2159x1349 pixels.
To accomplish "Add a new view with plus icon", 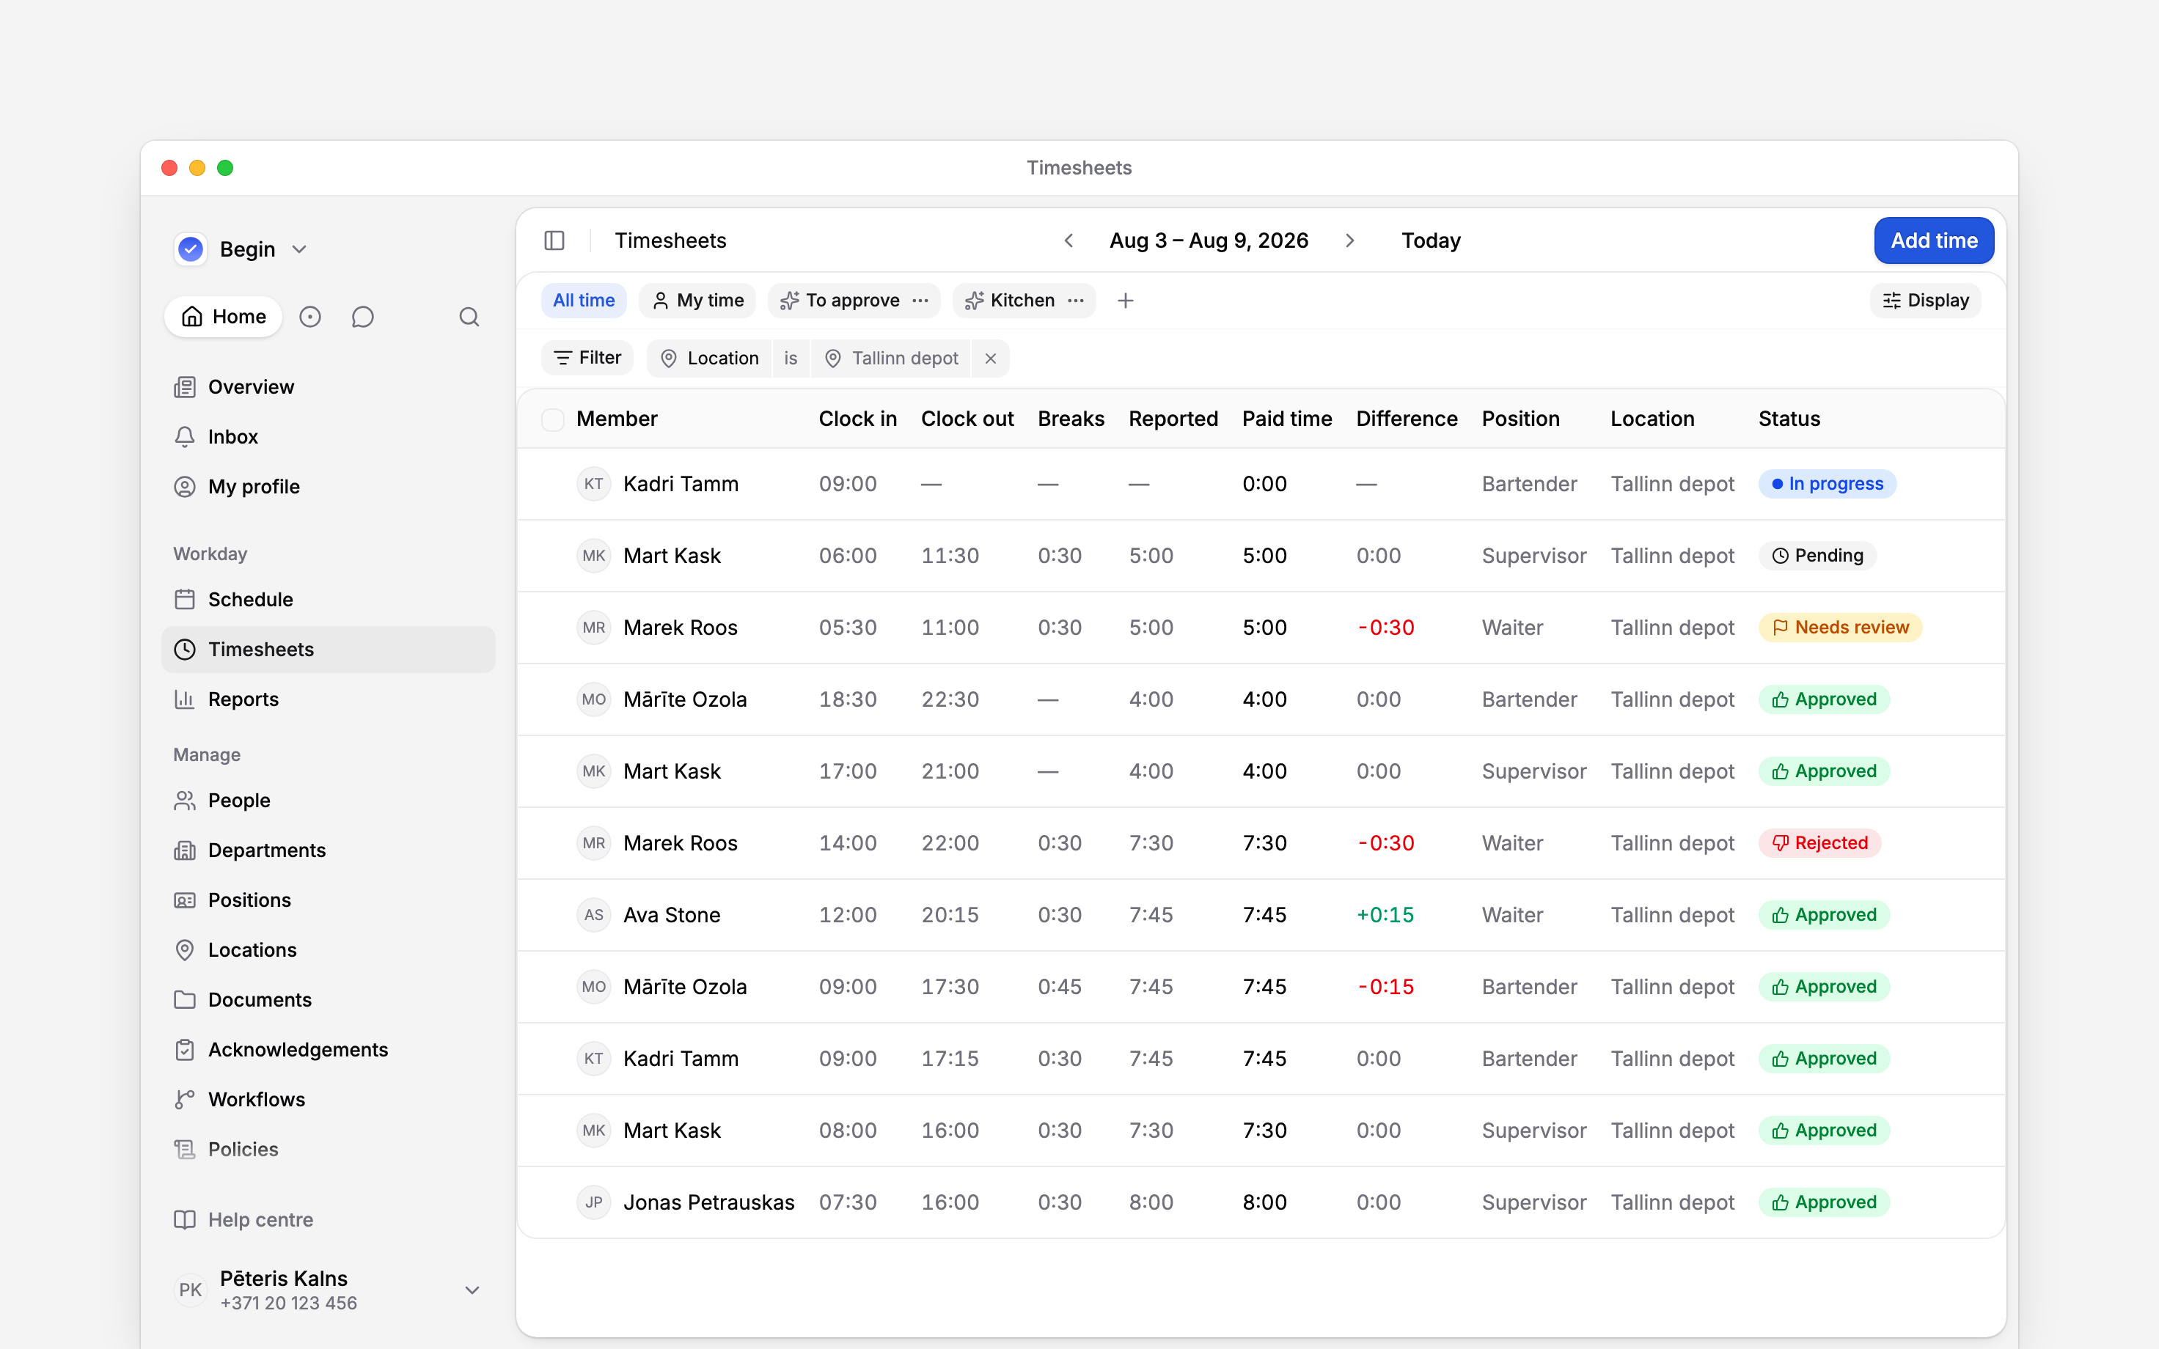I will point(1125,301).
